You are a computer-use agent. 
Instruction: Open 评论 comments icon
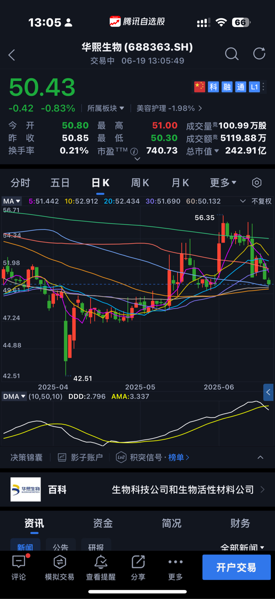(19, 562)
